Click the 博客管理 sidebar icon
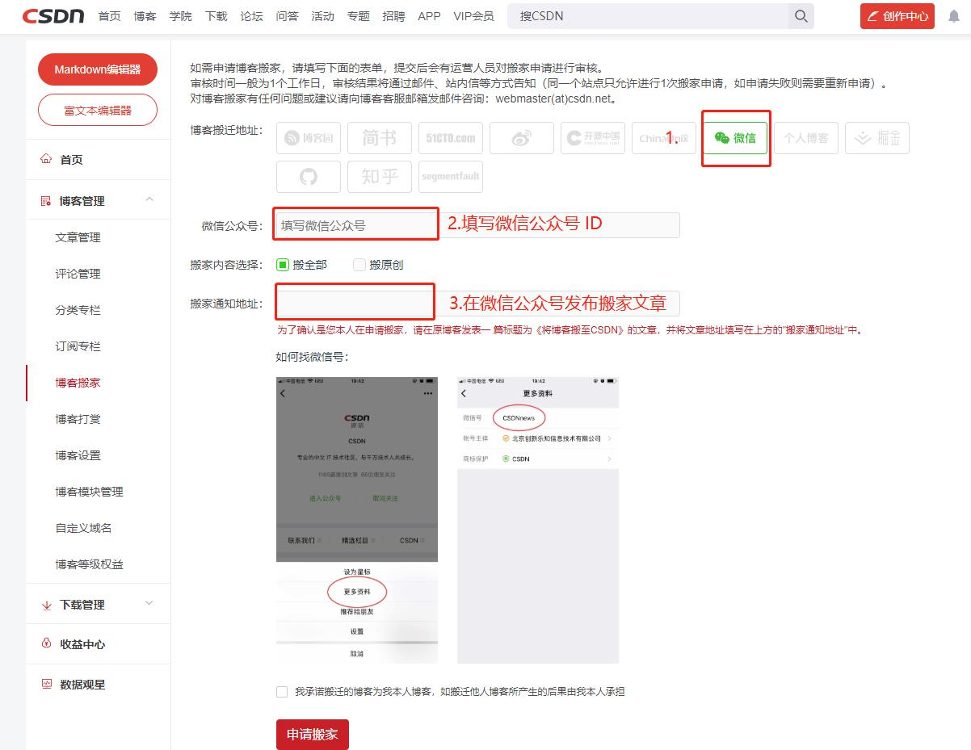The height and width of the screenshot is (750, 971). point(46,201)
